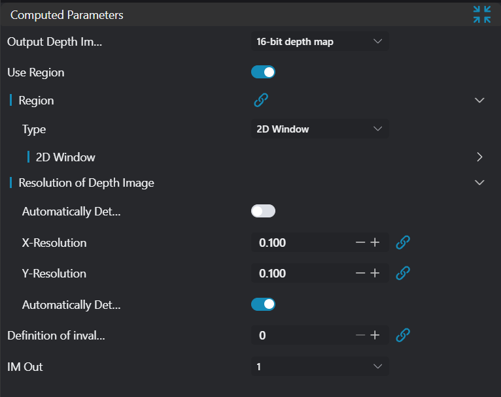
Task: Click the link icon next to Definition of invalid
Action: 404,336
